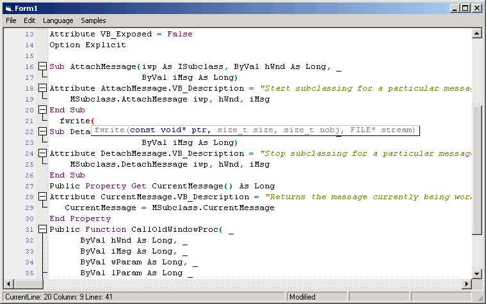Collapse the Sub AttachMessage fold on line 16
Screen dimensions: 486x304
tap(42, 66)
